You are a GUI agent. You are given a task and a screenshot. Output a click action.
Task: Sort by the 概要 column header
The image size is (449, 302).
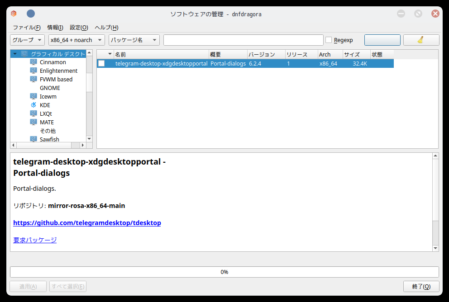228,54
